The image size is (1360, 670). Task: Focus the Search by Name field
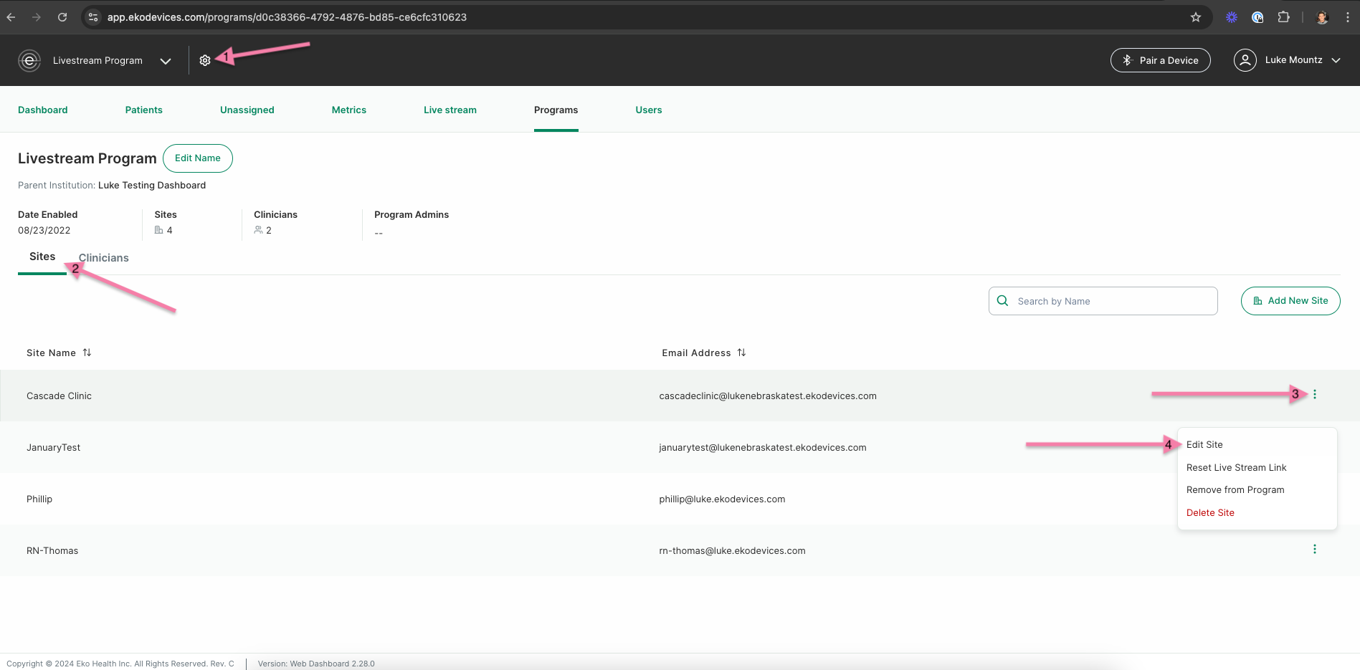coord(1103,301)
